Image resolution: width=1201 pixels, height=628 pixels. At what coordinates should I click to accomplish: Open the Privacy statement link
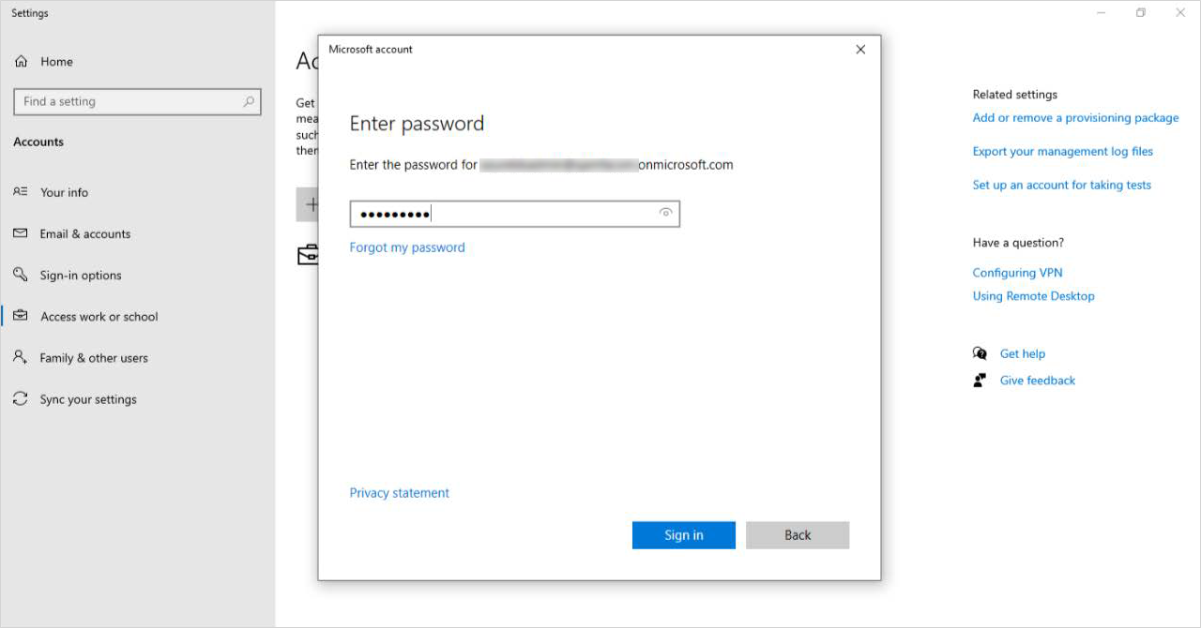(399, 493)
